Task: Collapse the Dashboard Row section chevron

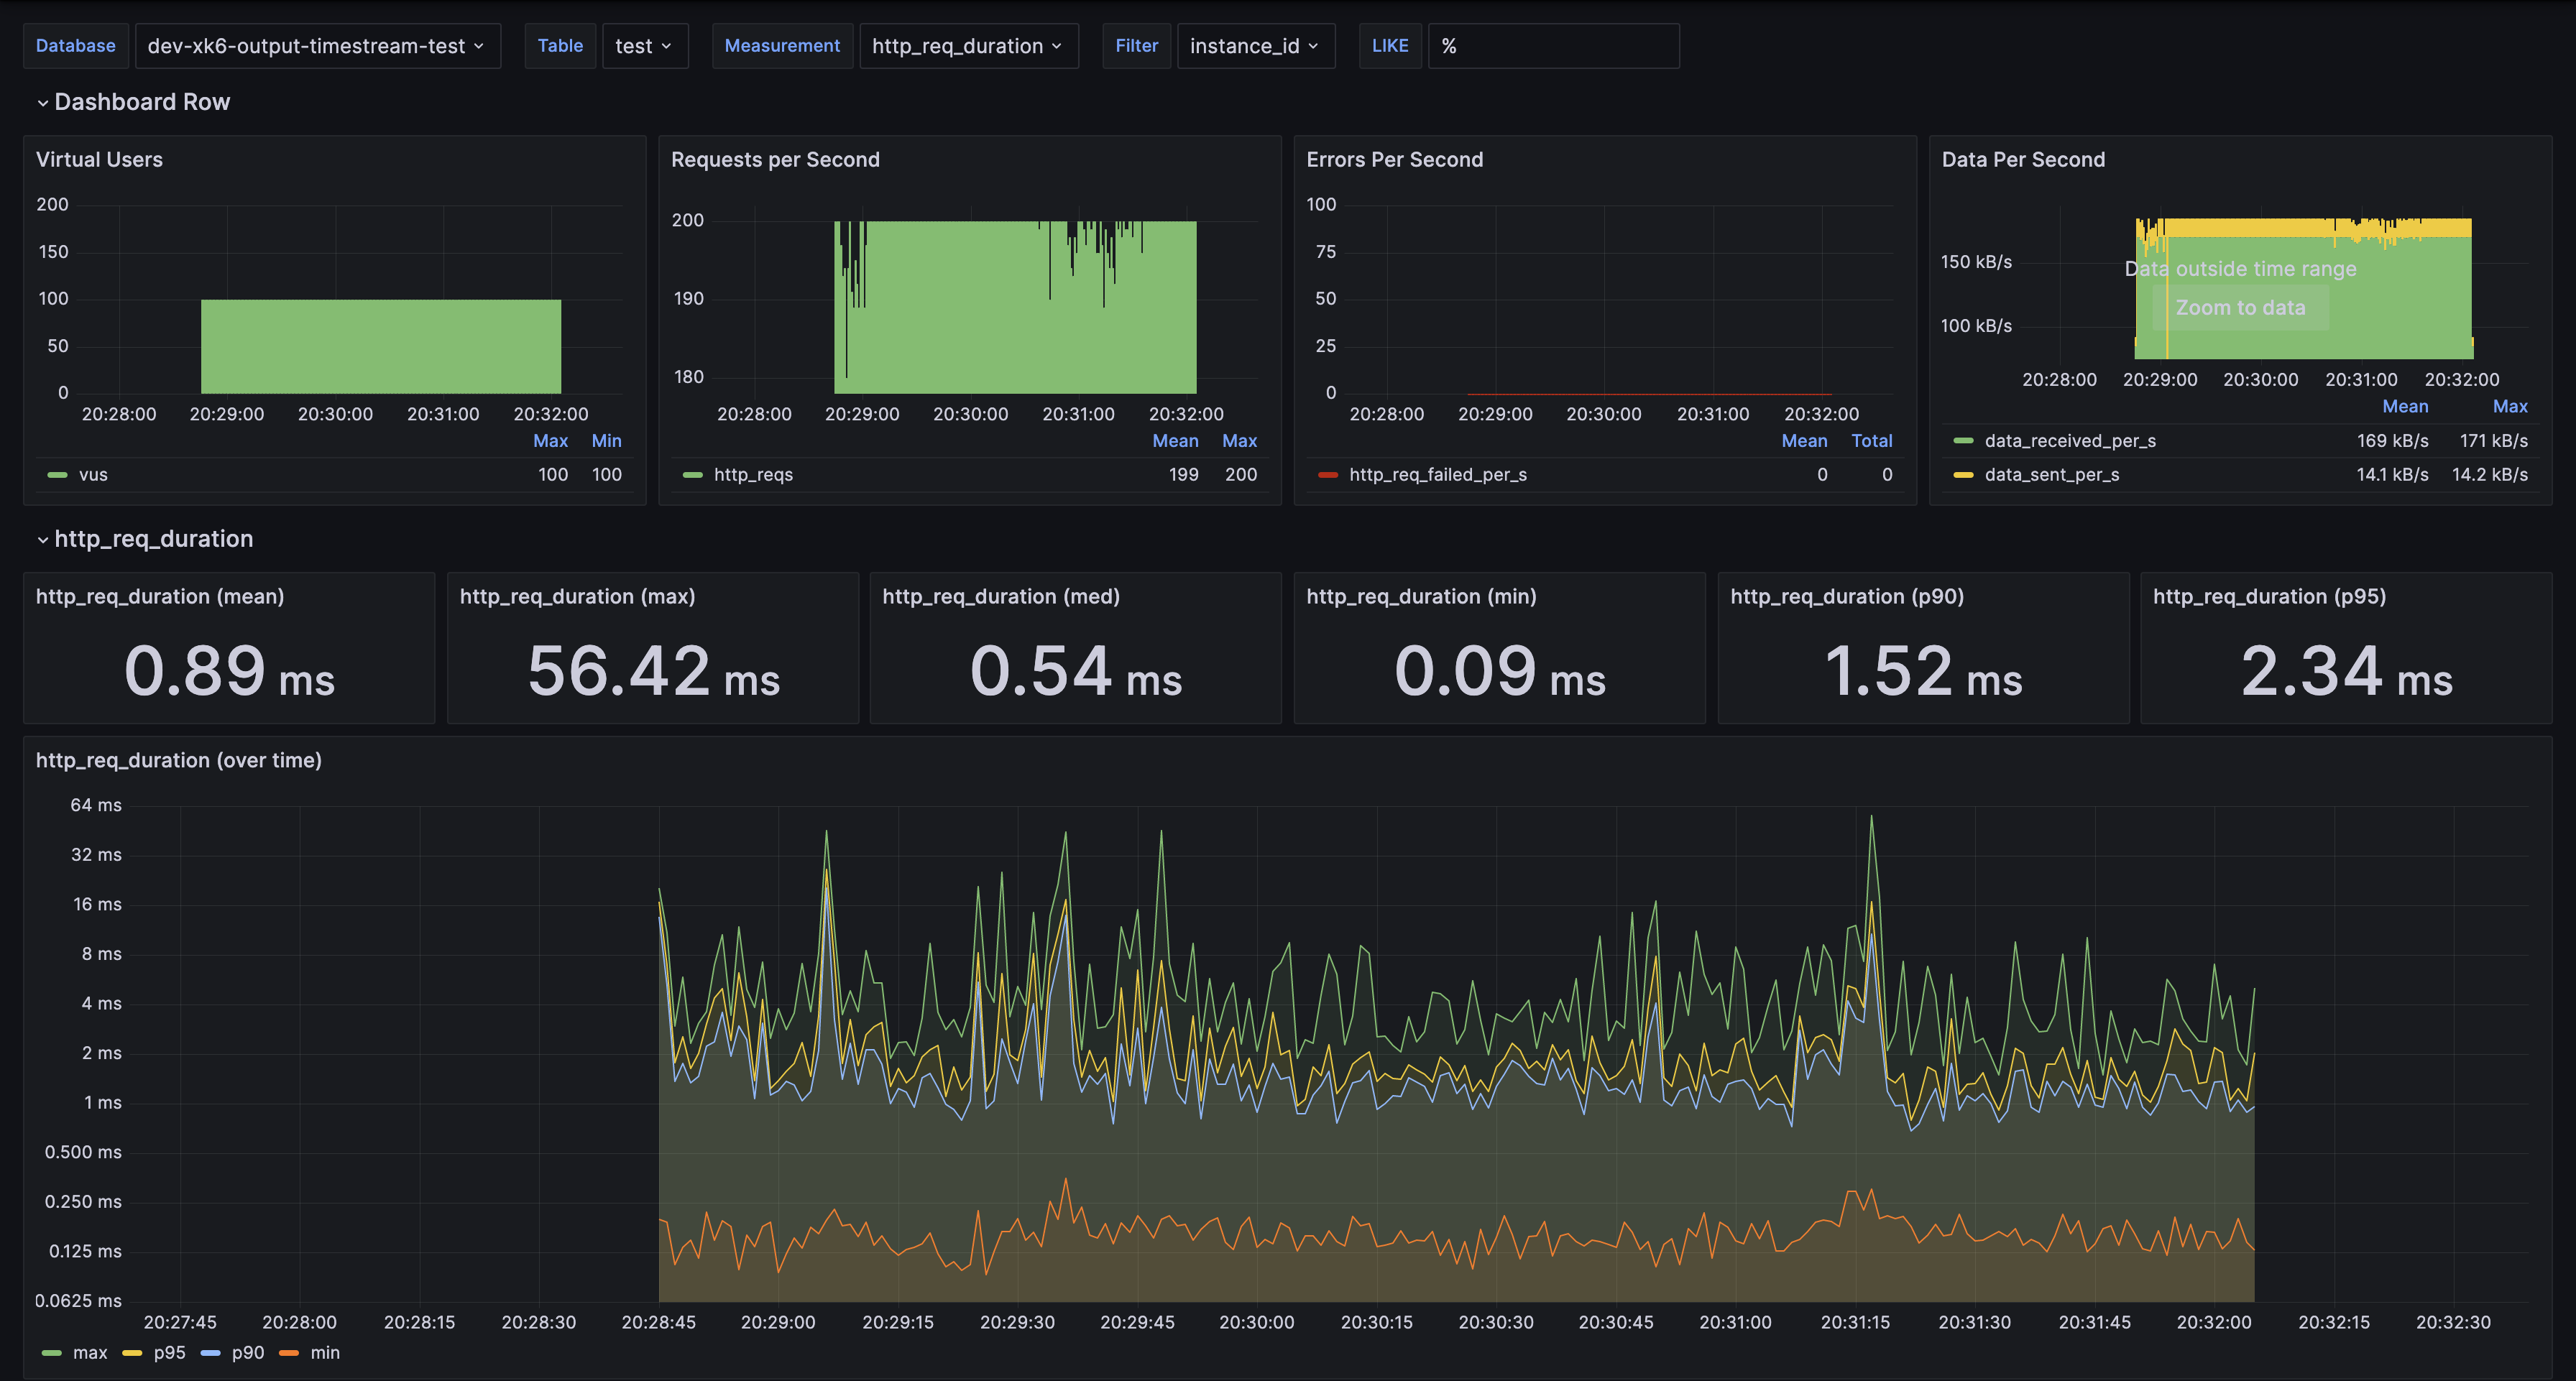Action: pos(43,103)
